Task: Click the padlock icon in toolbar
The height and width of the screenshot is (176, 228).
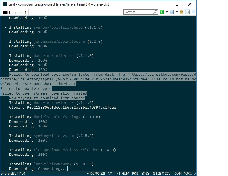Action: pos(181,12)
